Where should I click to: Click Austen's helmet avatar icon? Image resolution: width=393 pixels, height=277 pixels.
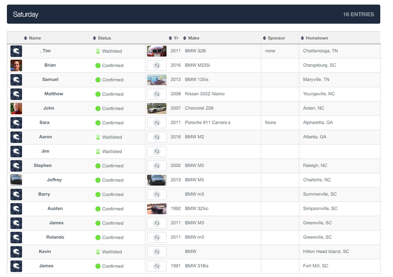pos(16,209)
